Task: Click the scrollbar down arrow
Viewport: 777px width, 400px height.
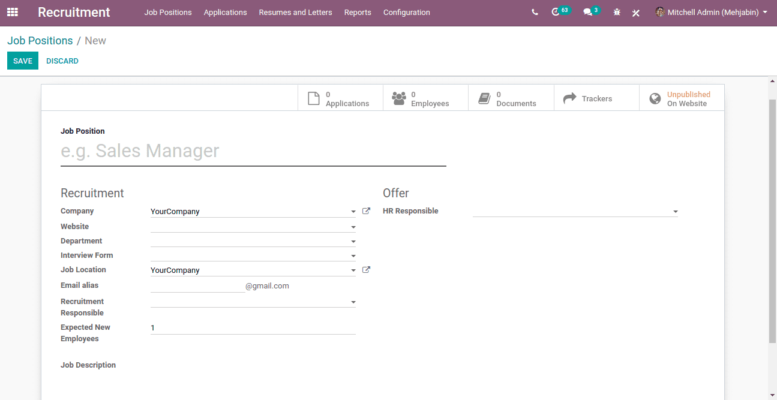Action: [x=772, y=395]
